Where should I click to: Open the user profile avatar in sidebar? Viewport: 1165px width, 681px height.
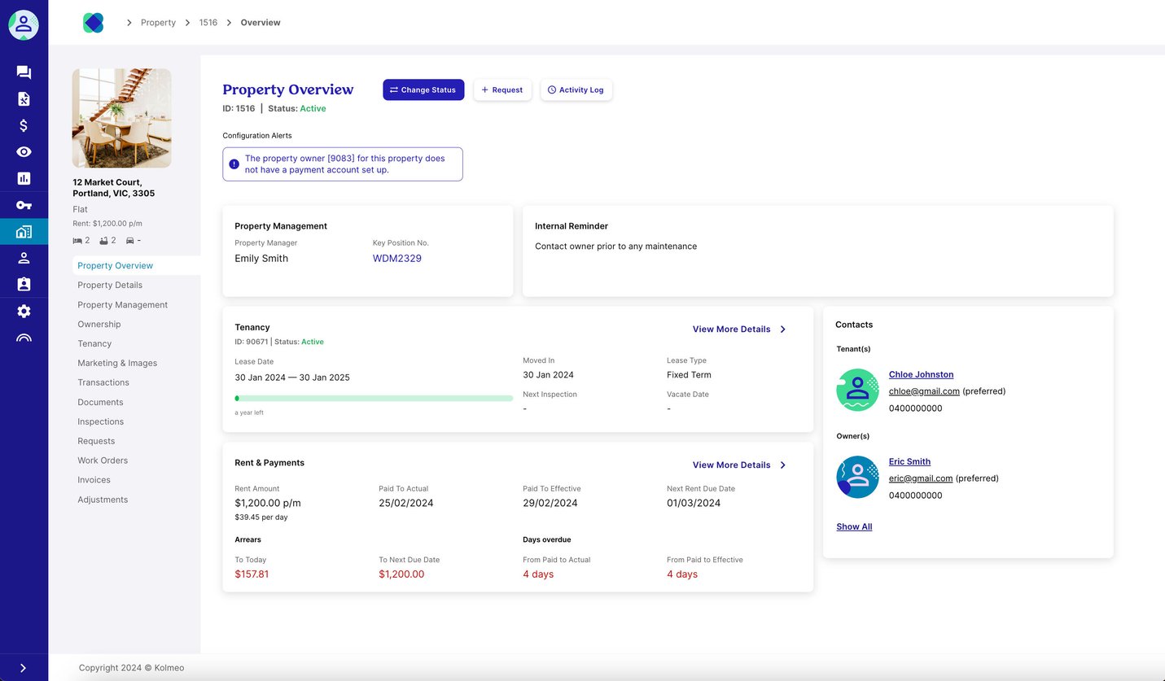pos(24,24)
